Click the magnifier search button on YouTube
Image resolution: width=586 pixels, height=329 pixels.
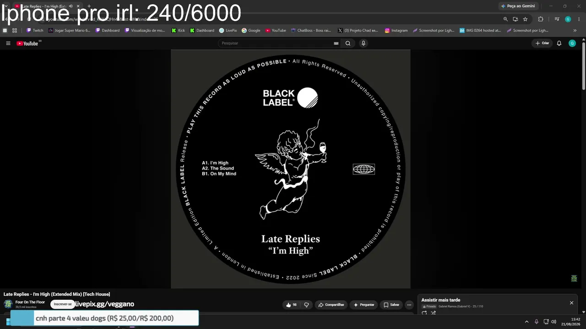click(348, 43)
